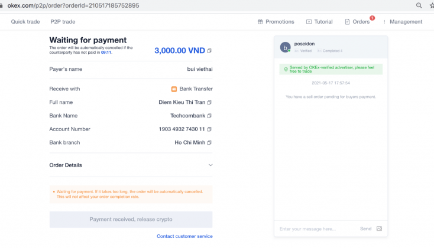Click the Promotions gift icon
The width and height of the screenshot is (434, 248).
pyautogui.click(x=260, y=22)
